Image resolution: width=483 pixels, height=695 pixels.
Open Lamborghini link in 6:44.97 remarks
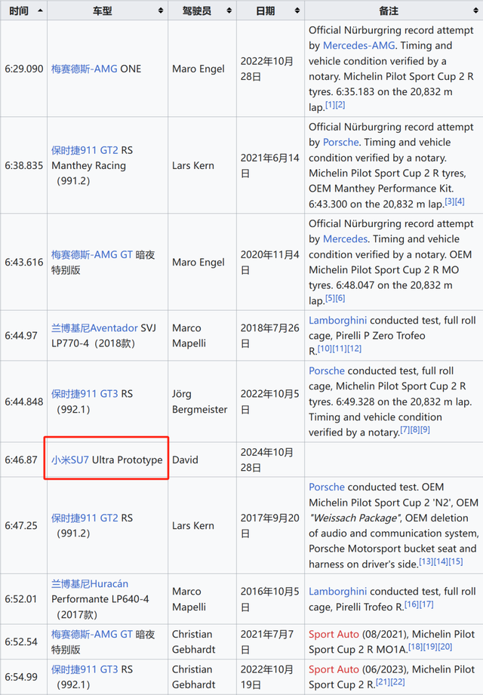click(337, 321)
